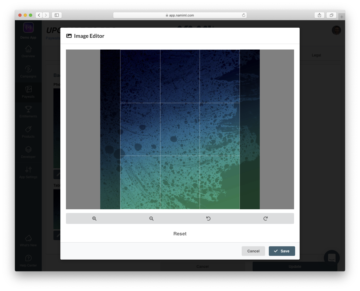Open the Safari share menu
360x291 pixels.
(x=319, y=15)
